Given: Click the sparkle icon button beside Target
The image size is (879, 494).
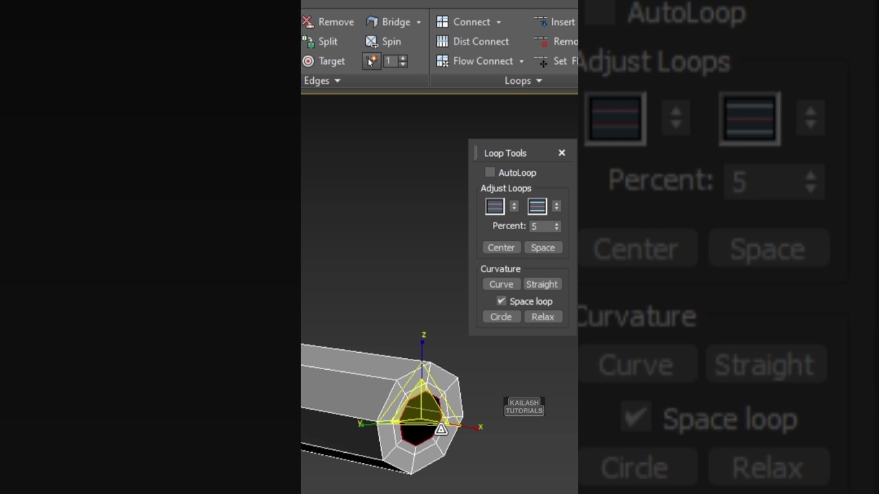Looking at the screenshot, I should (372, 61).
